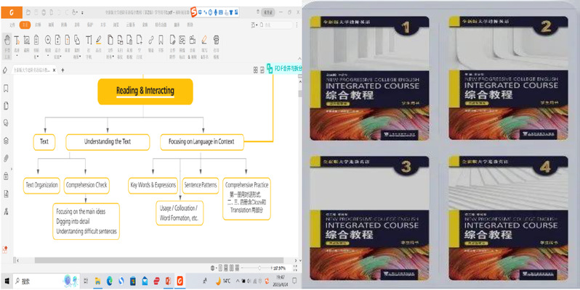Viewport: 580px width, 290px height.
Task: Click the File Convert icon
Action: tap(110, 41)
